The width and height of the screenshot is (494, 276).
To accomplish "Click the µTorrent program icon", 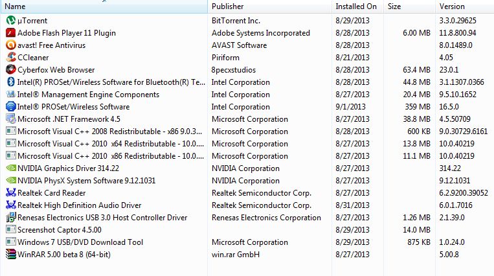I will (x=10, y=21).
